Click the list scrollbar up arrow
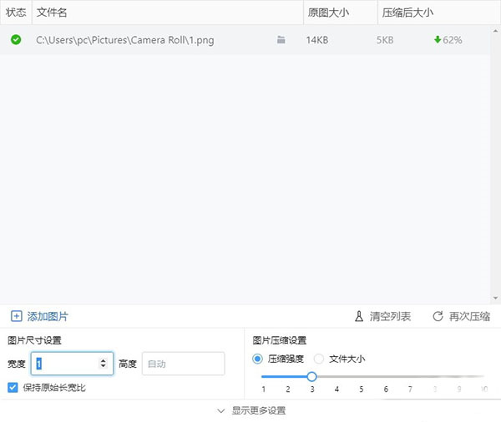This screenshot has height=422, width=501. click(x=496, y=30)
